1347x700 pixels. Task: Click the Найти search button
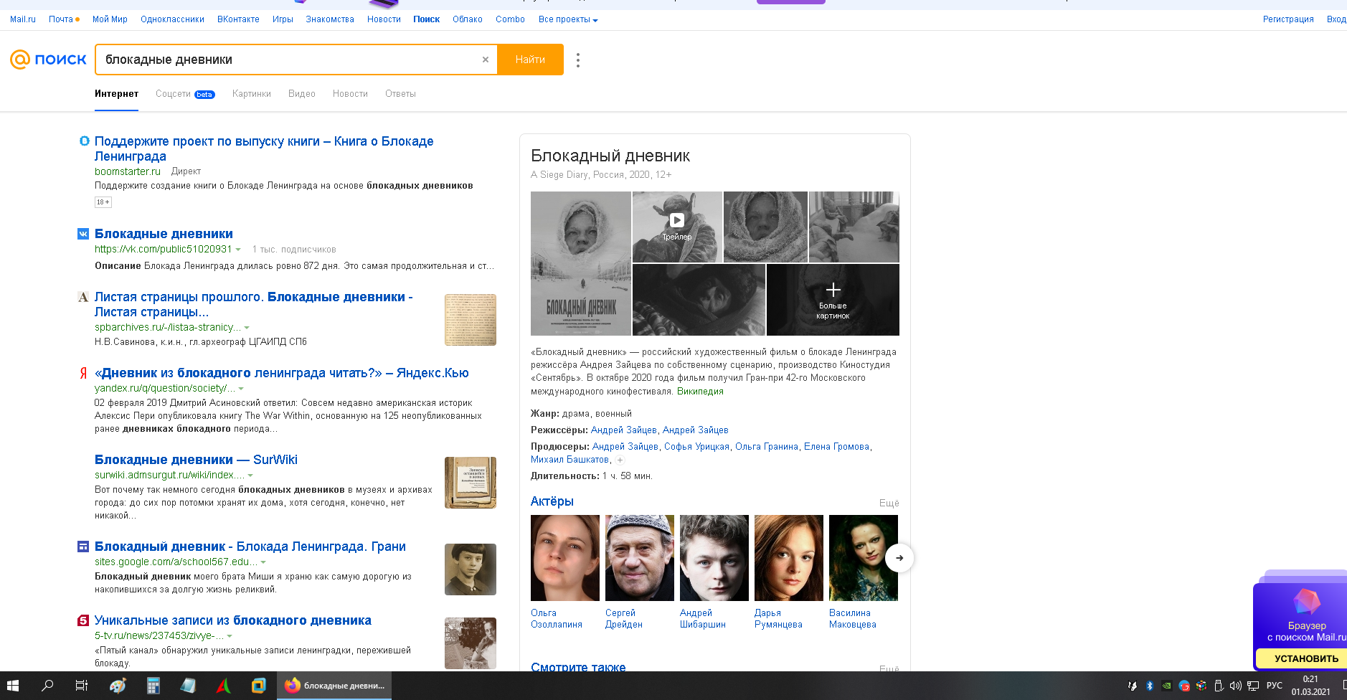[530, 60]
